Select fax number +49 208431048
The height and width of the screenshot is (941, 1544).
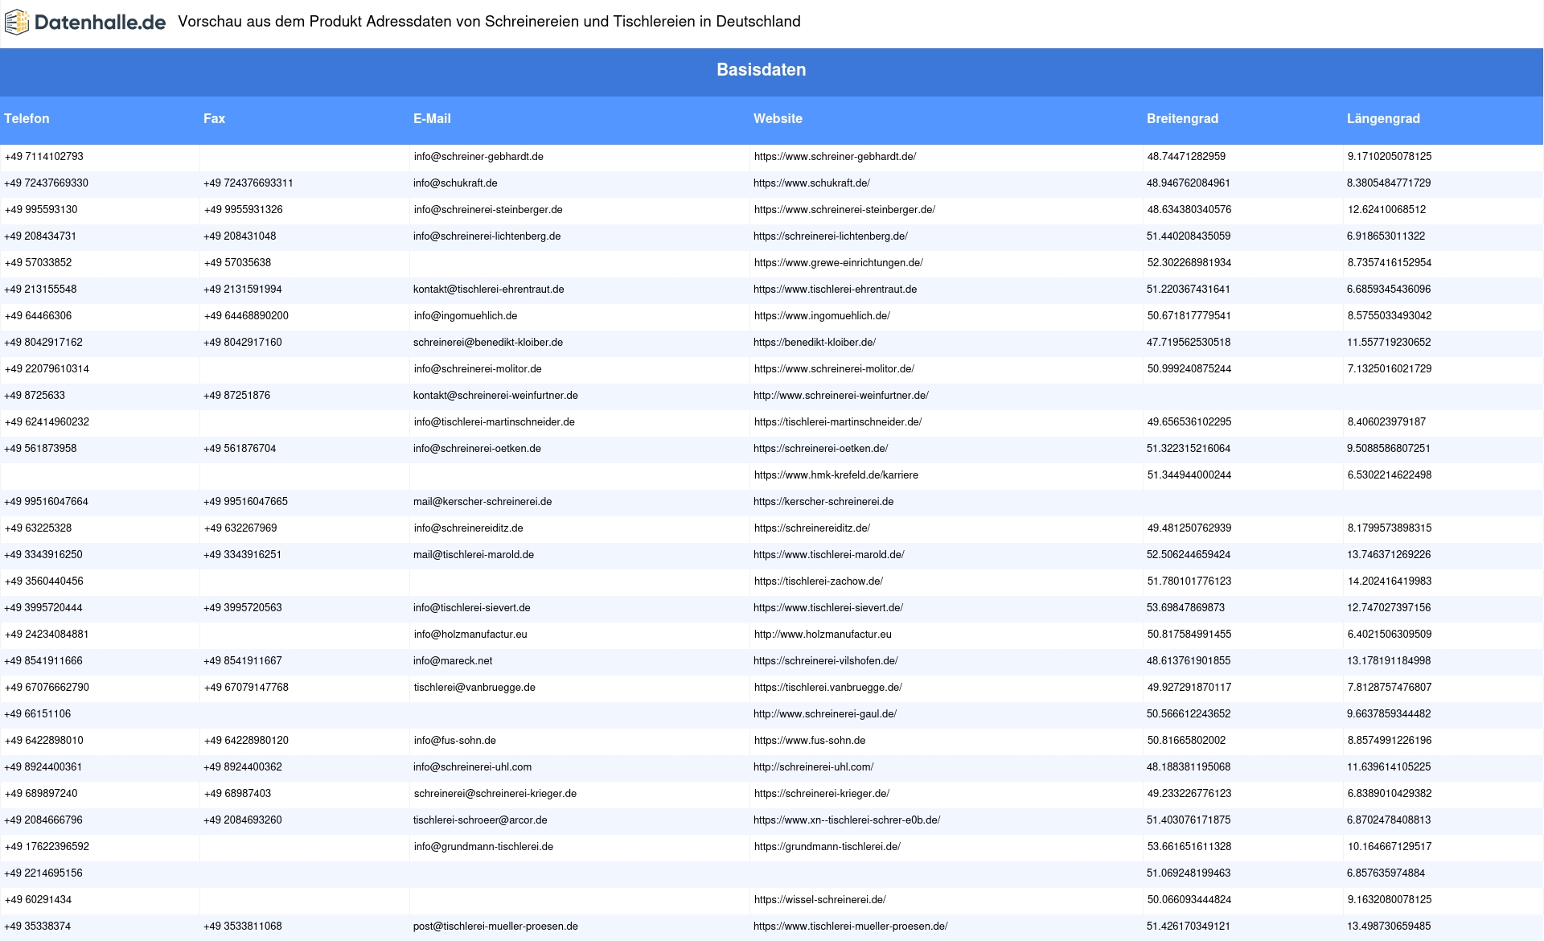pos(240,236)
